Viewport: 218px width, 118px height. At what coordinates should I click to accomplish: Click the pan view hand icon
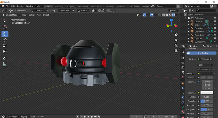click(x=176, y=40)
